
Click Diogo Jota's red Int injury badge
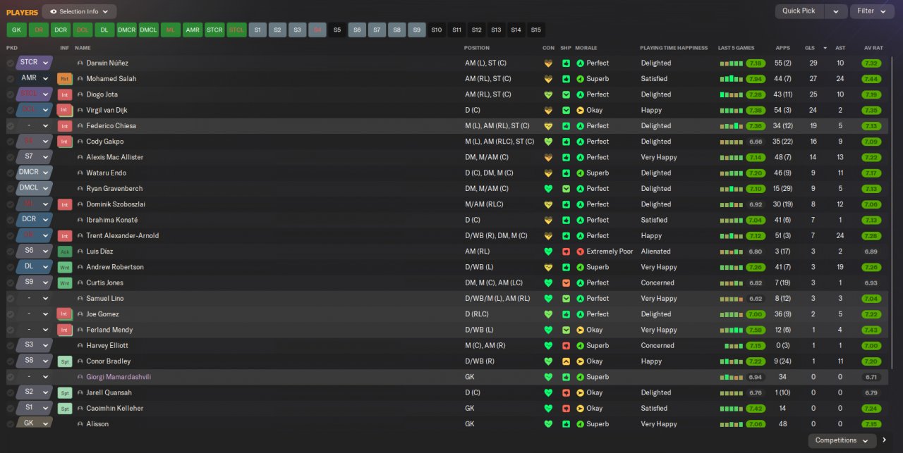65,94
